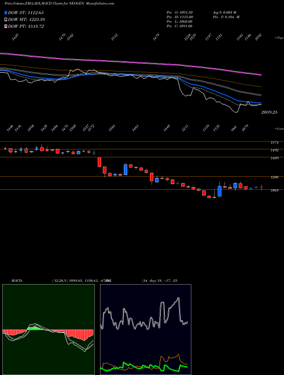Click the 1206 price level label
Viewport: 284px width, 375px height.
tap(275, 177)
